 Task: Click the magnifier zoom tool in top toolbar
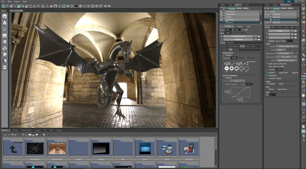click(x=4, y=6)
